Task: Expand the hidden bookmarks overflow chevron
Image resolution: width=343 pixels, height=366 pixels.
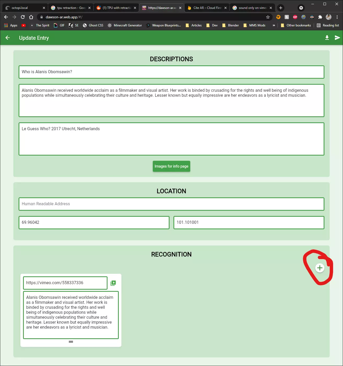Action: point(274,25)
